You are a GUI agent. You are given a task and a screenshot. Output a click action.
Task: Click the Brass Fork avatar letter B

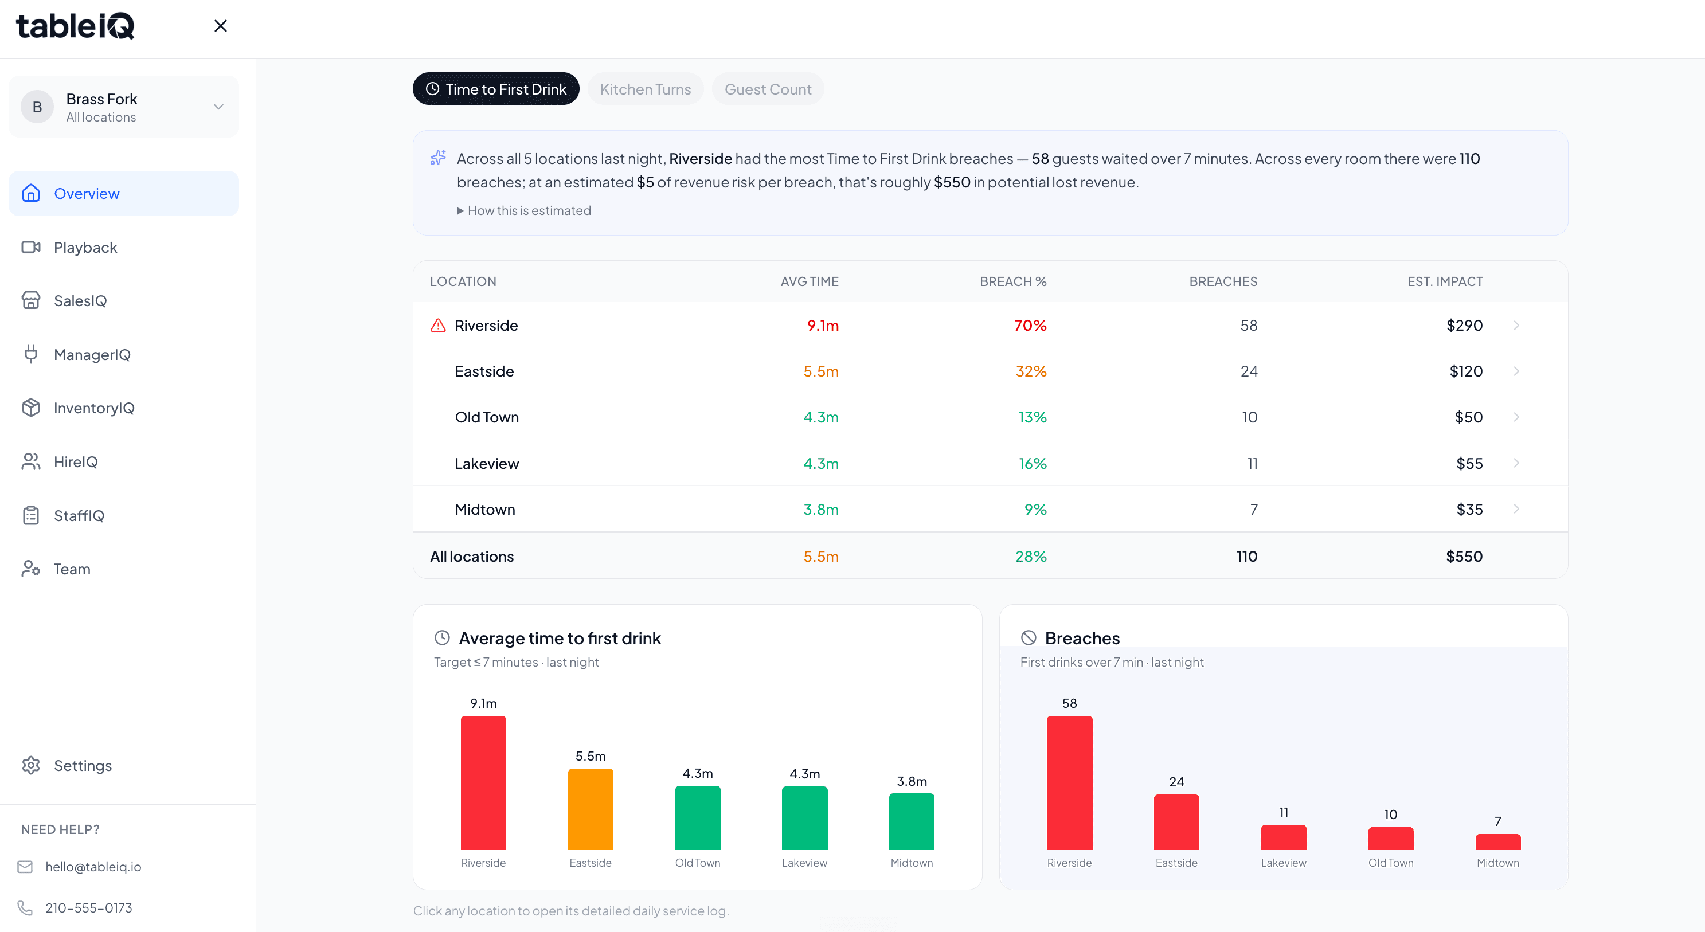(37, 107)
